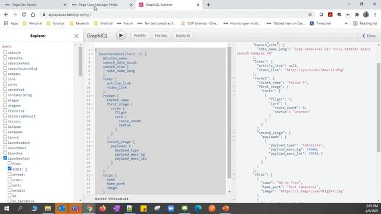Open Windows taskbar search
The image size is (381, 214).
click(x=20, y=209)
